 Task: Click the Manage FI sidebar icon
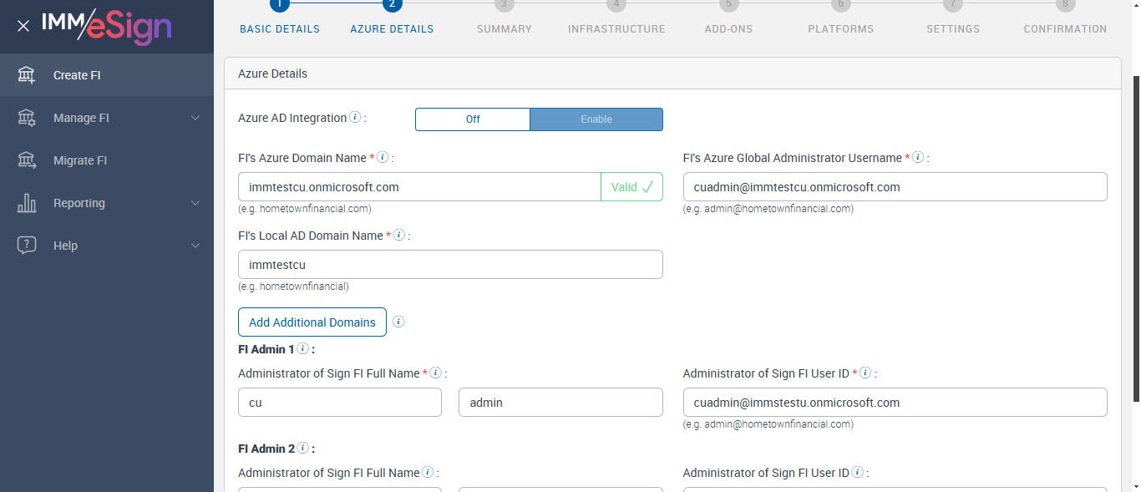point(27,118)
